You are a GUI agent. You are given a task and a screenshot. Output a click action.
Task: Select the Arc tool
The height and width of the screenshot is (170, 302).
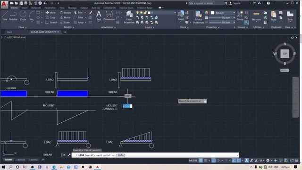(x=32, y=16)
